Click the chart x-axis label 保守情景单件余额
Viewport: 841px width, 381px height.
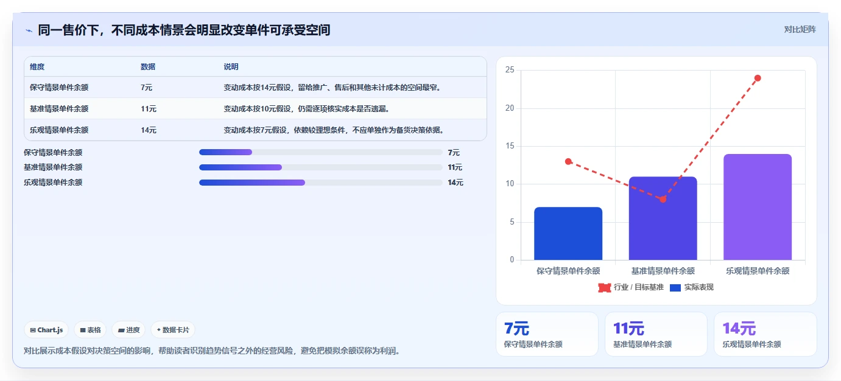tap(568, 271)
